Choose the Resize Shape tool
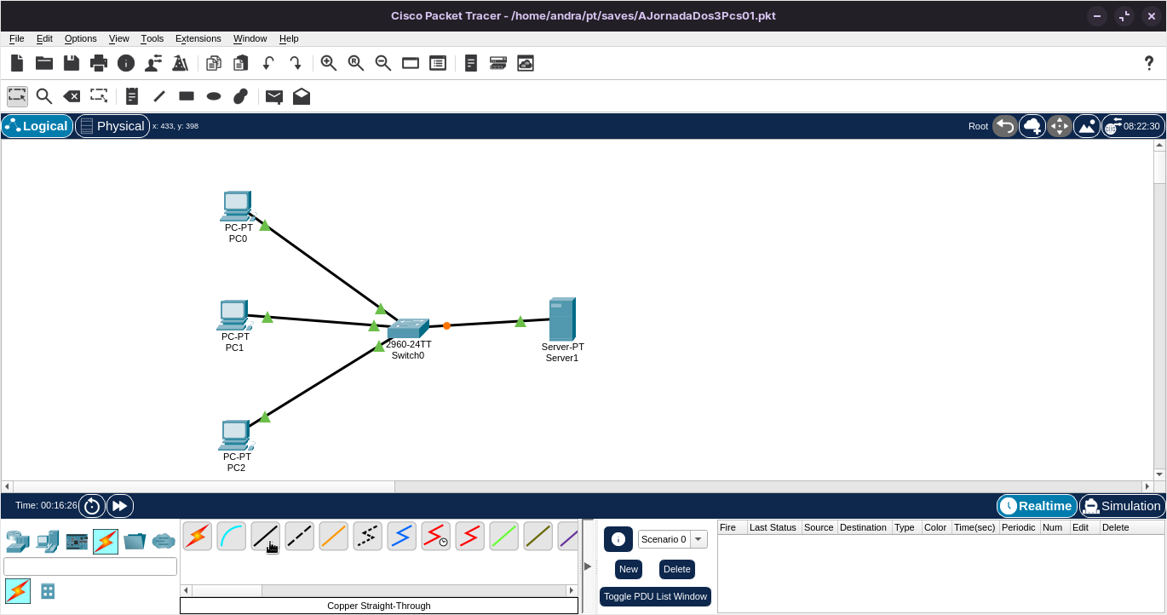 click(99, 96)
